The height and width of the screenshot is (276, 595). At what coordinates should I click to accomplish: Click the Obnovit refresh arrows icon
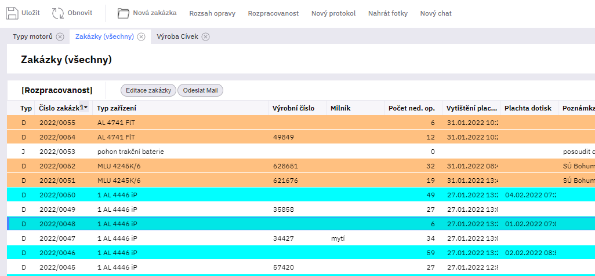58,13
